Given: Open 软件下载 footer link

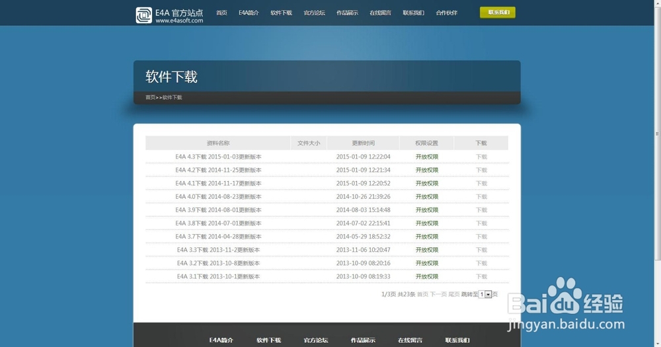Looking at the screenshot, I should [x=268, y=340].
